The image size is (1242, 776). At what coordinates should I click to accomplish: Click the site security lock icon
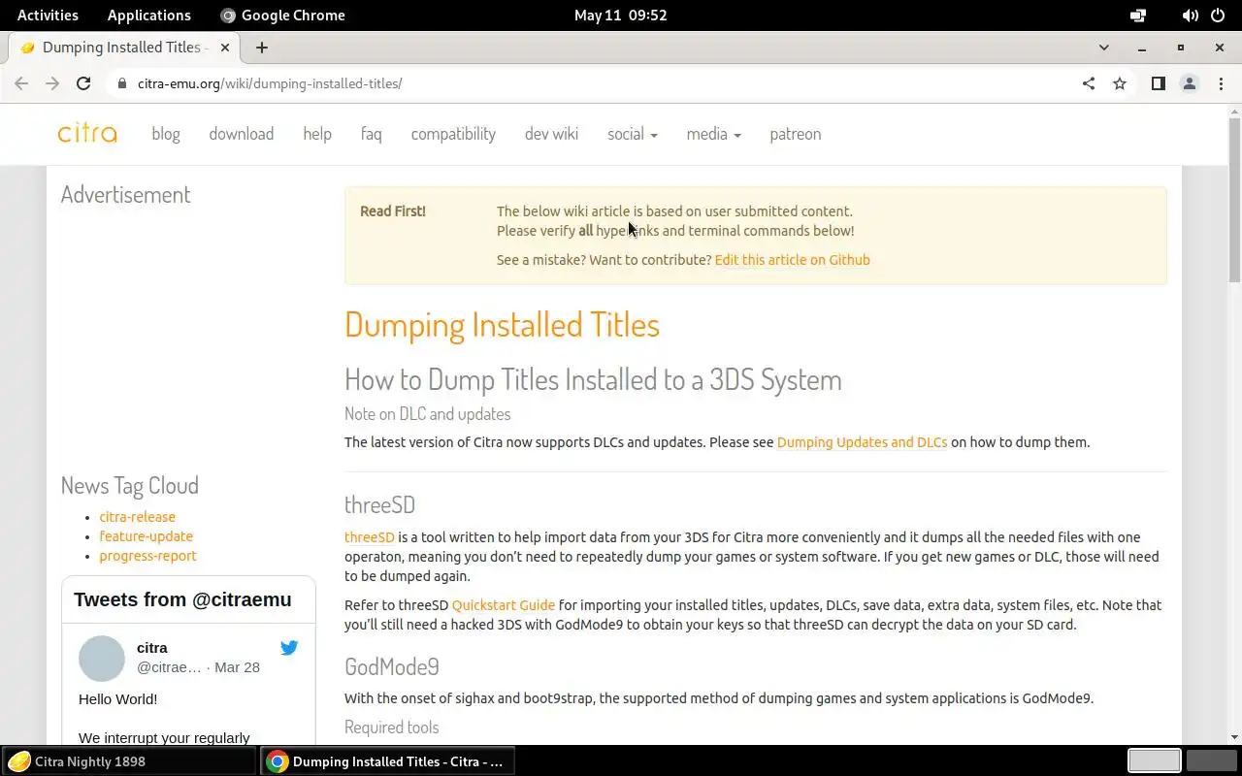coord(121,83)
